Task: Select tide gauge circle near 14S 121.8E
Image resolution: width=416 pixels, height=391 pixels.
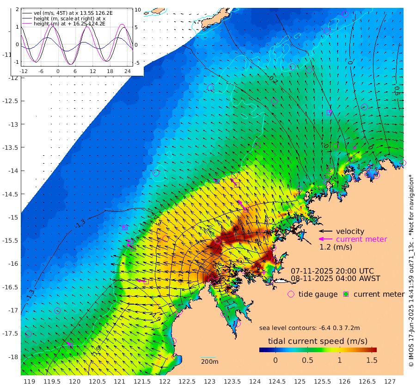Action: coord(156,173)
